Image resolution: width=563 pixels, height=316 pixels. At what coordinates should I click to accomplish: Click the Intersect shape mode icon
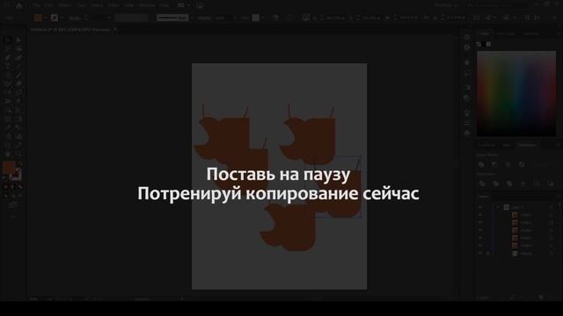point(508,164)
